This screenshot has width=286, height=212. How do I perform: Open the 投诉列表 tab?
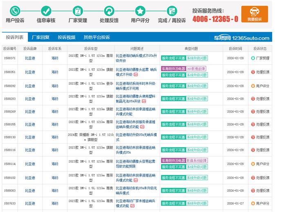(14, 37)
